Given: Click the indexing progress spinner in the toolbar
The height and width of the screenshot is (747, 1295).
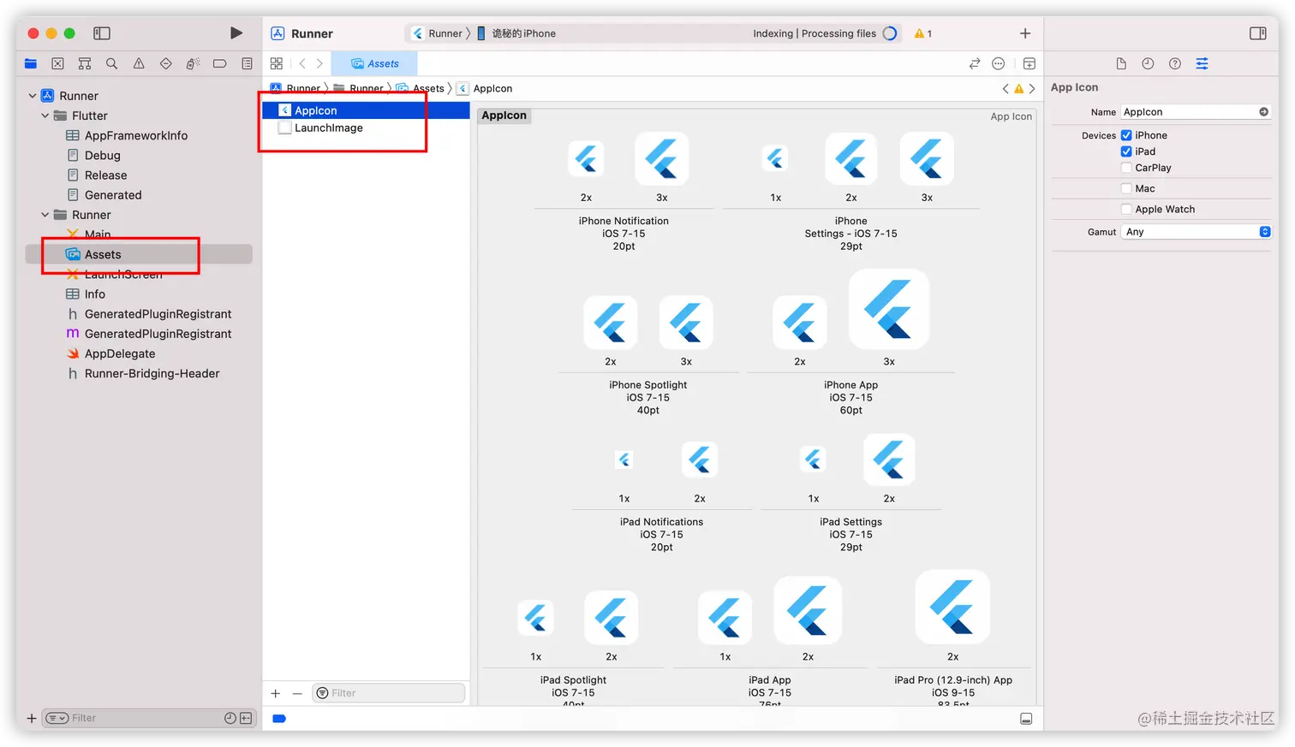Looking at the screenshot, I should tap(890, 33).
